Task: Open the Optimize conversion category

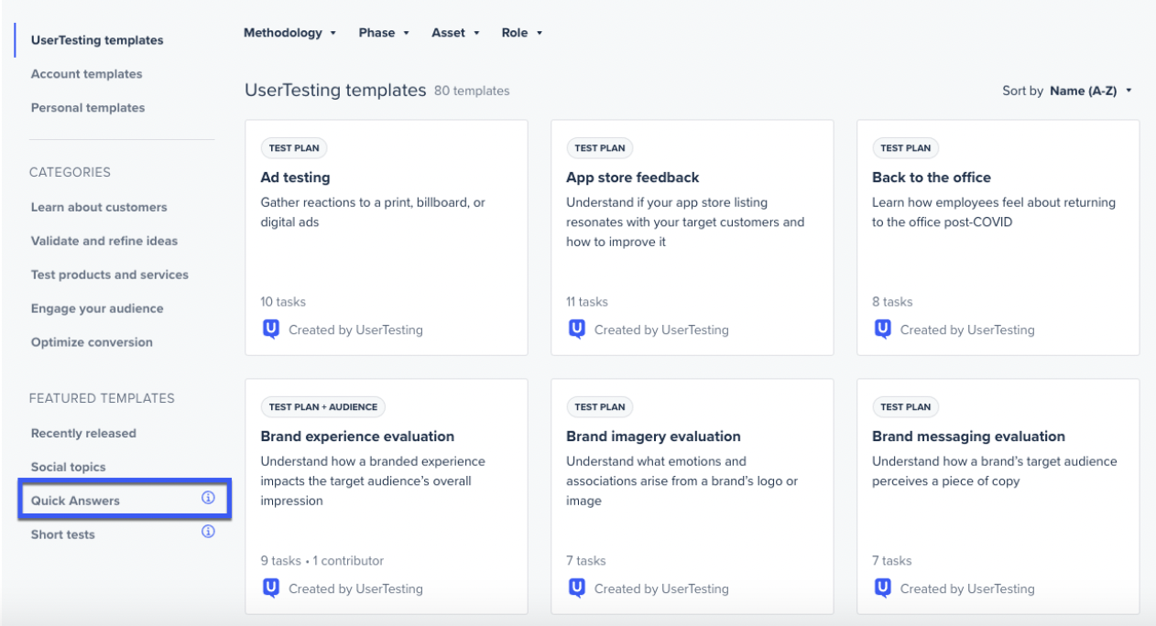Action: [x=92, y=342]
